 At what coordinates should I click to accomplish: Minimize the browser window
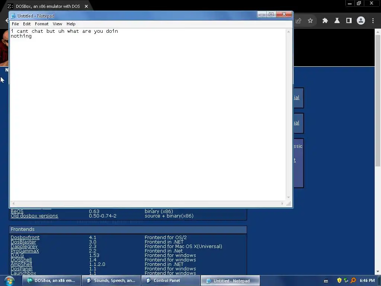click(350, 3)
